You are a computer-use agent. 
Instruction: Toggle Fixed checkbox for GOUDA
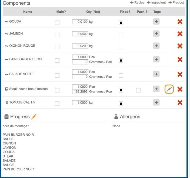(121, 23)
